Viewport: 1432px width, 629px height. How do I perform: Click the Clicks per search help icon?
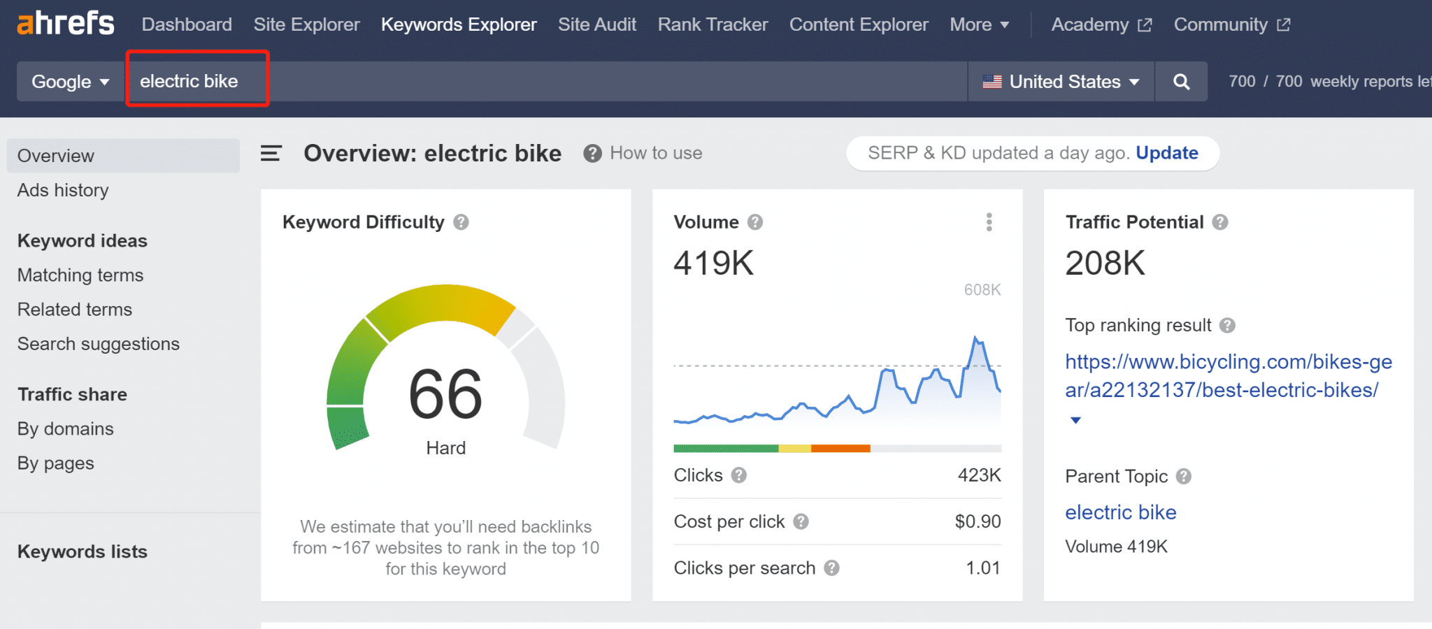pyautogui.click(x=831, y=568)
